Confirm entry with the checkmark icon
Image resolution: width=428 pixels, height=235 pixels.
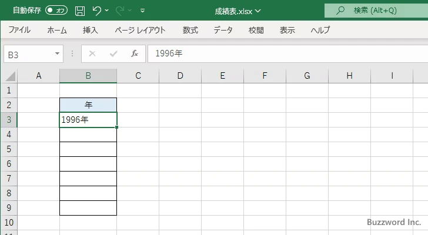[113, 53]
